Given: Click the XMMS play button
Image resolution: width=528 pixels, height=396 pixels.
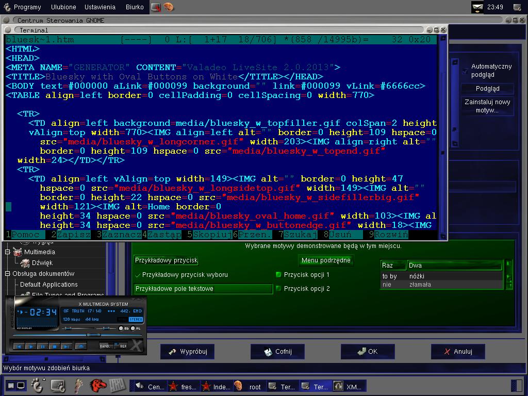Looking at the screenshot, I should [x=31, y=346].
